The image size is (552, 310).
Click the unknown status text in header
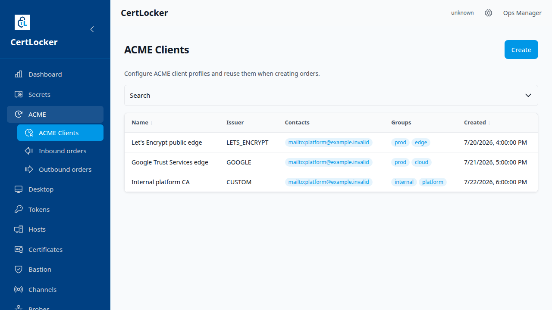(462, 13)
